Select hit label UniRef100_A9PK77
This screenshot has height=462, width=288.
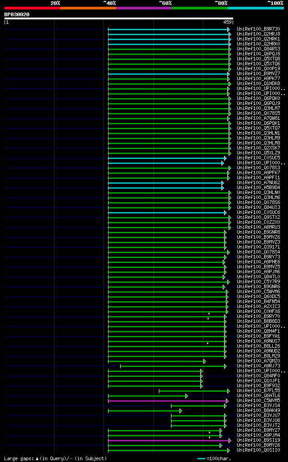[x=259, y=78]
